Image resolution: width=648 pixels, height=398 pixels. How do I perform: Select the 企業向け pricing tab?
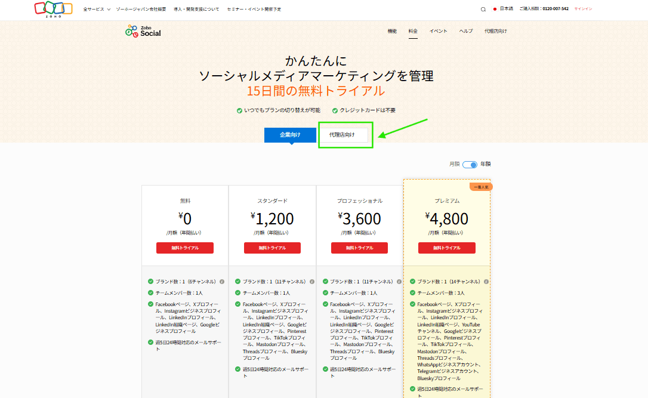(x=290, y=135)
